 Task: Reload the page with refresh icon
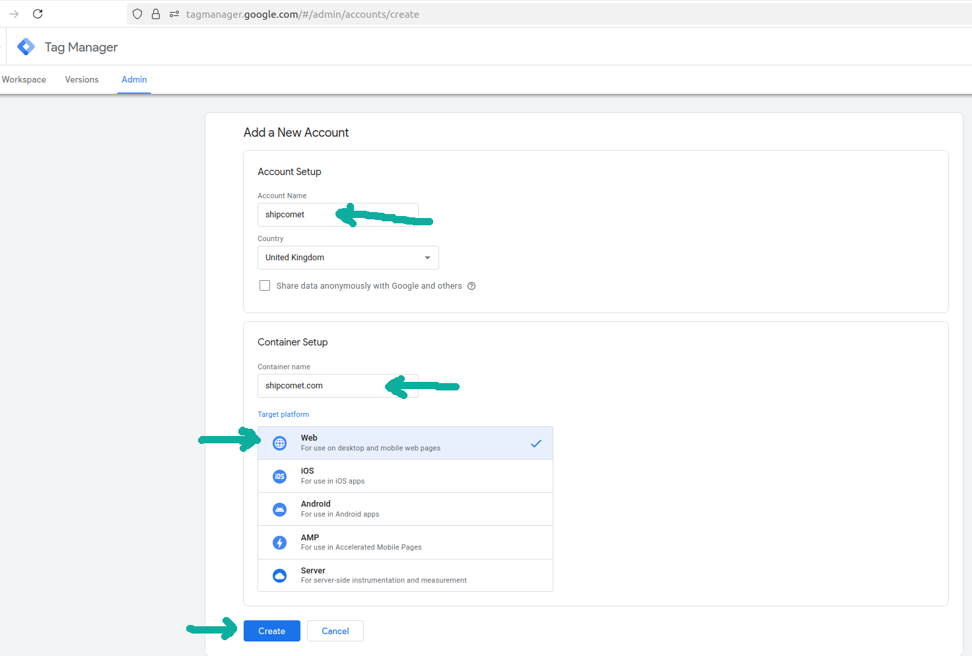tap(38, 14)
